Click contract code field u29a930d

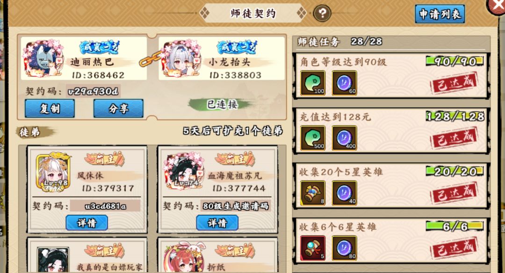coord(93,91)
